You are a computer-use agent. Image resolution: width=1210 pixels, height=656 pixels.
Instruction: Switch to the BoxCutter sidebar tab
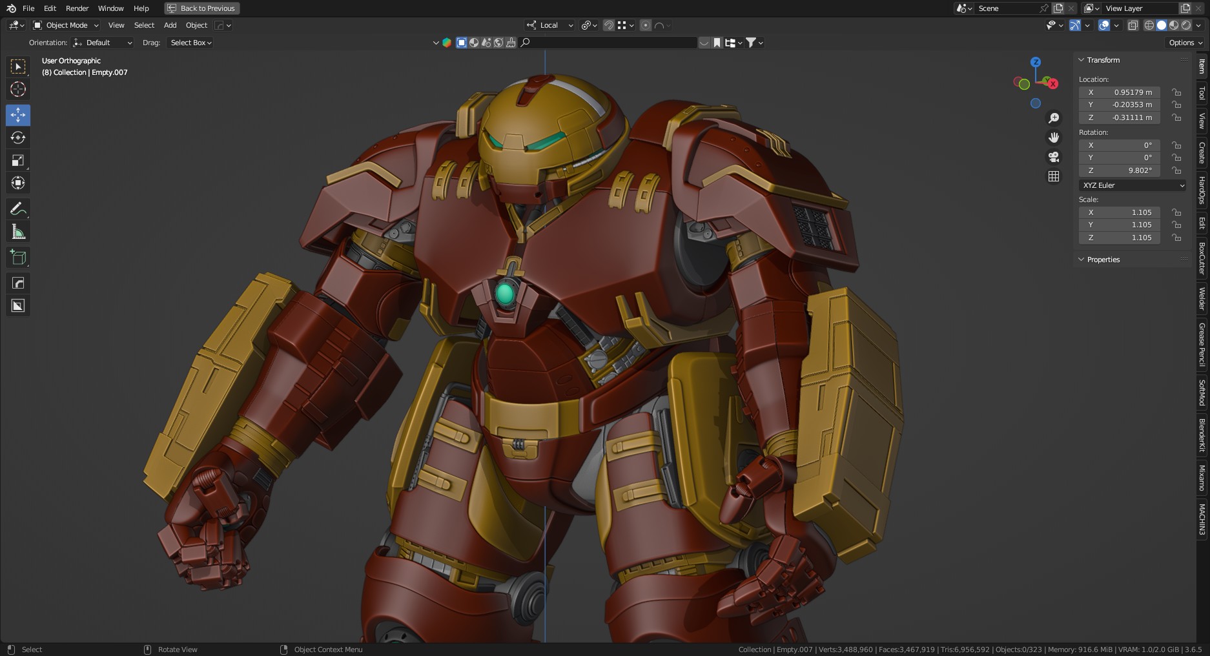tap(1202, 258)
